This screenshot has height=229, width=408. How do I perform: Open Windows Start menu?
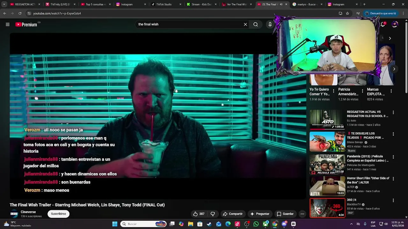115,224
